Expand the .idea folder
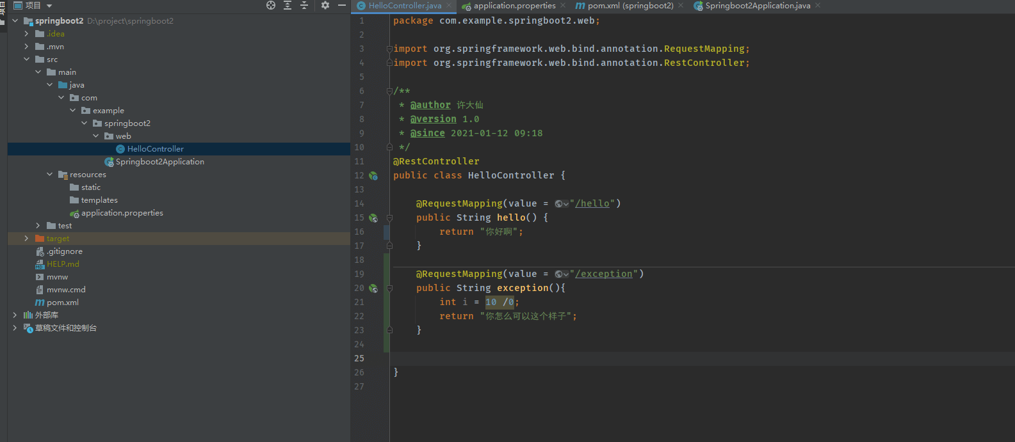Screen dimensions: 1015x442 point(26,33)
